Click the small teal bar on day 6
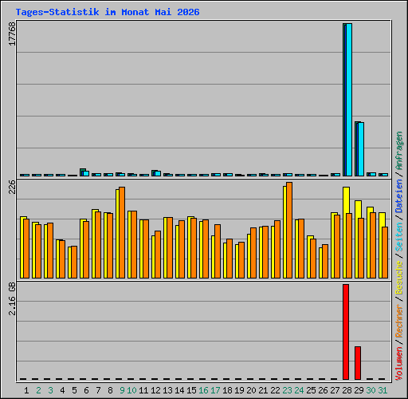 [82, 172]
